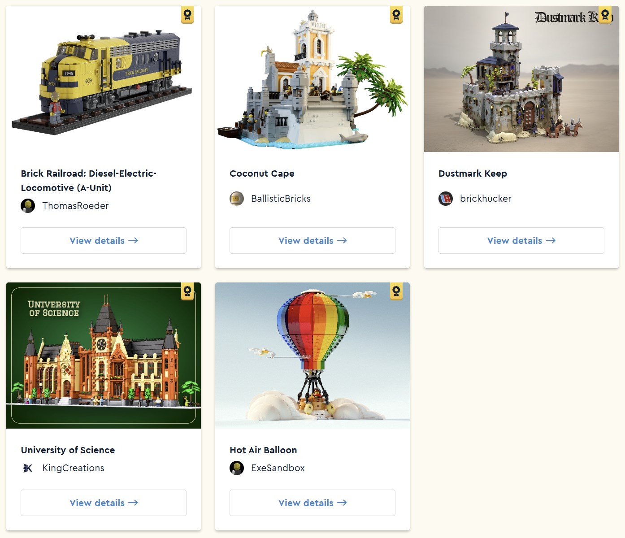View details for Hot Air Balloon
The width and height of the screenshot is (625, 538).
tap(312, 503)
